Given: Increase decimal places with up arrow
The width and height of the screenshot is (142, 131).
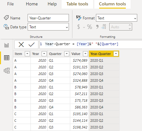Looking at the screenshot, I should 130,25.
